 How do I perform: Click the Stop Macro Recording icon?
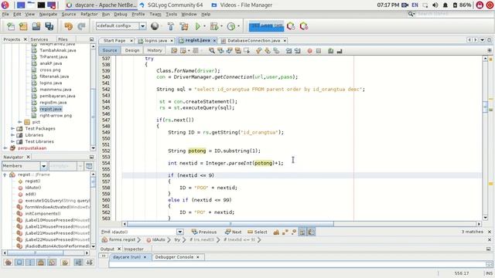coord(319,51)
